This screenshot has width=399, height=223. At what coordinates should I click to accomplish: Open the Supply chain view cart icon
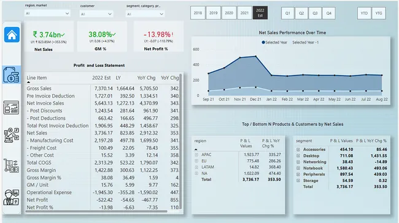click(x=11, y=166)
